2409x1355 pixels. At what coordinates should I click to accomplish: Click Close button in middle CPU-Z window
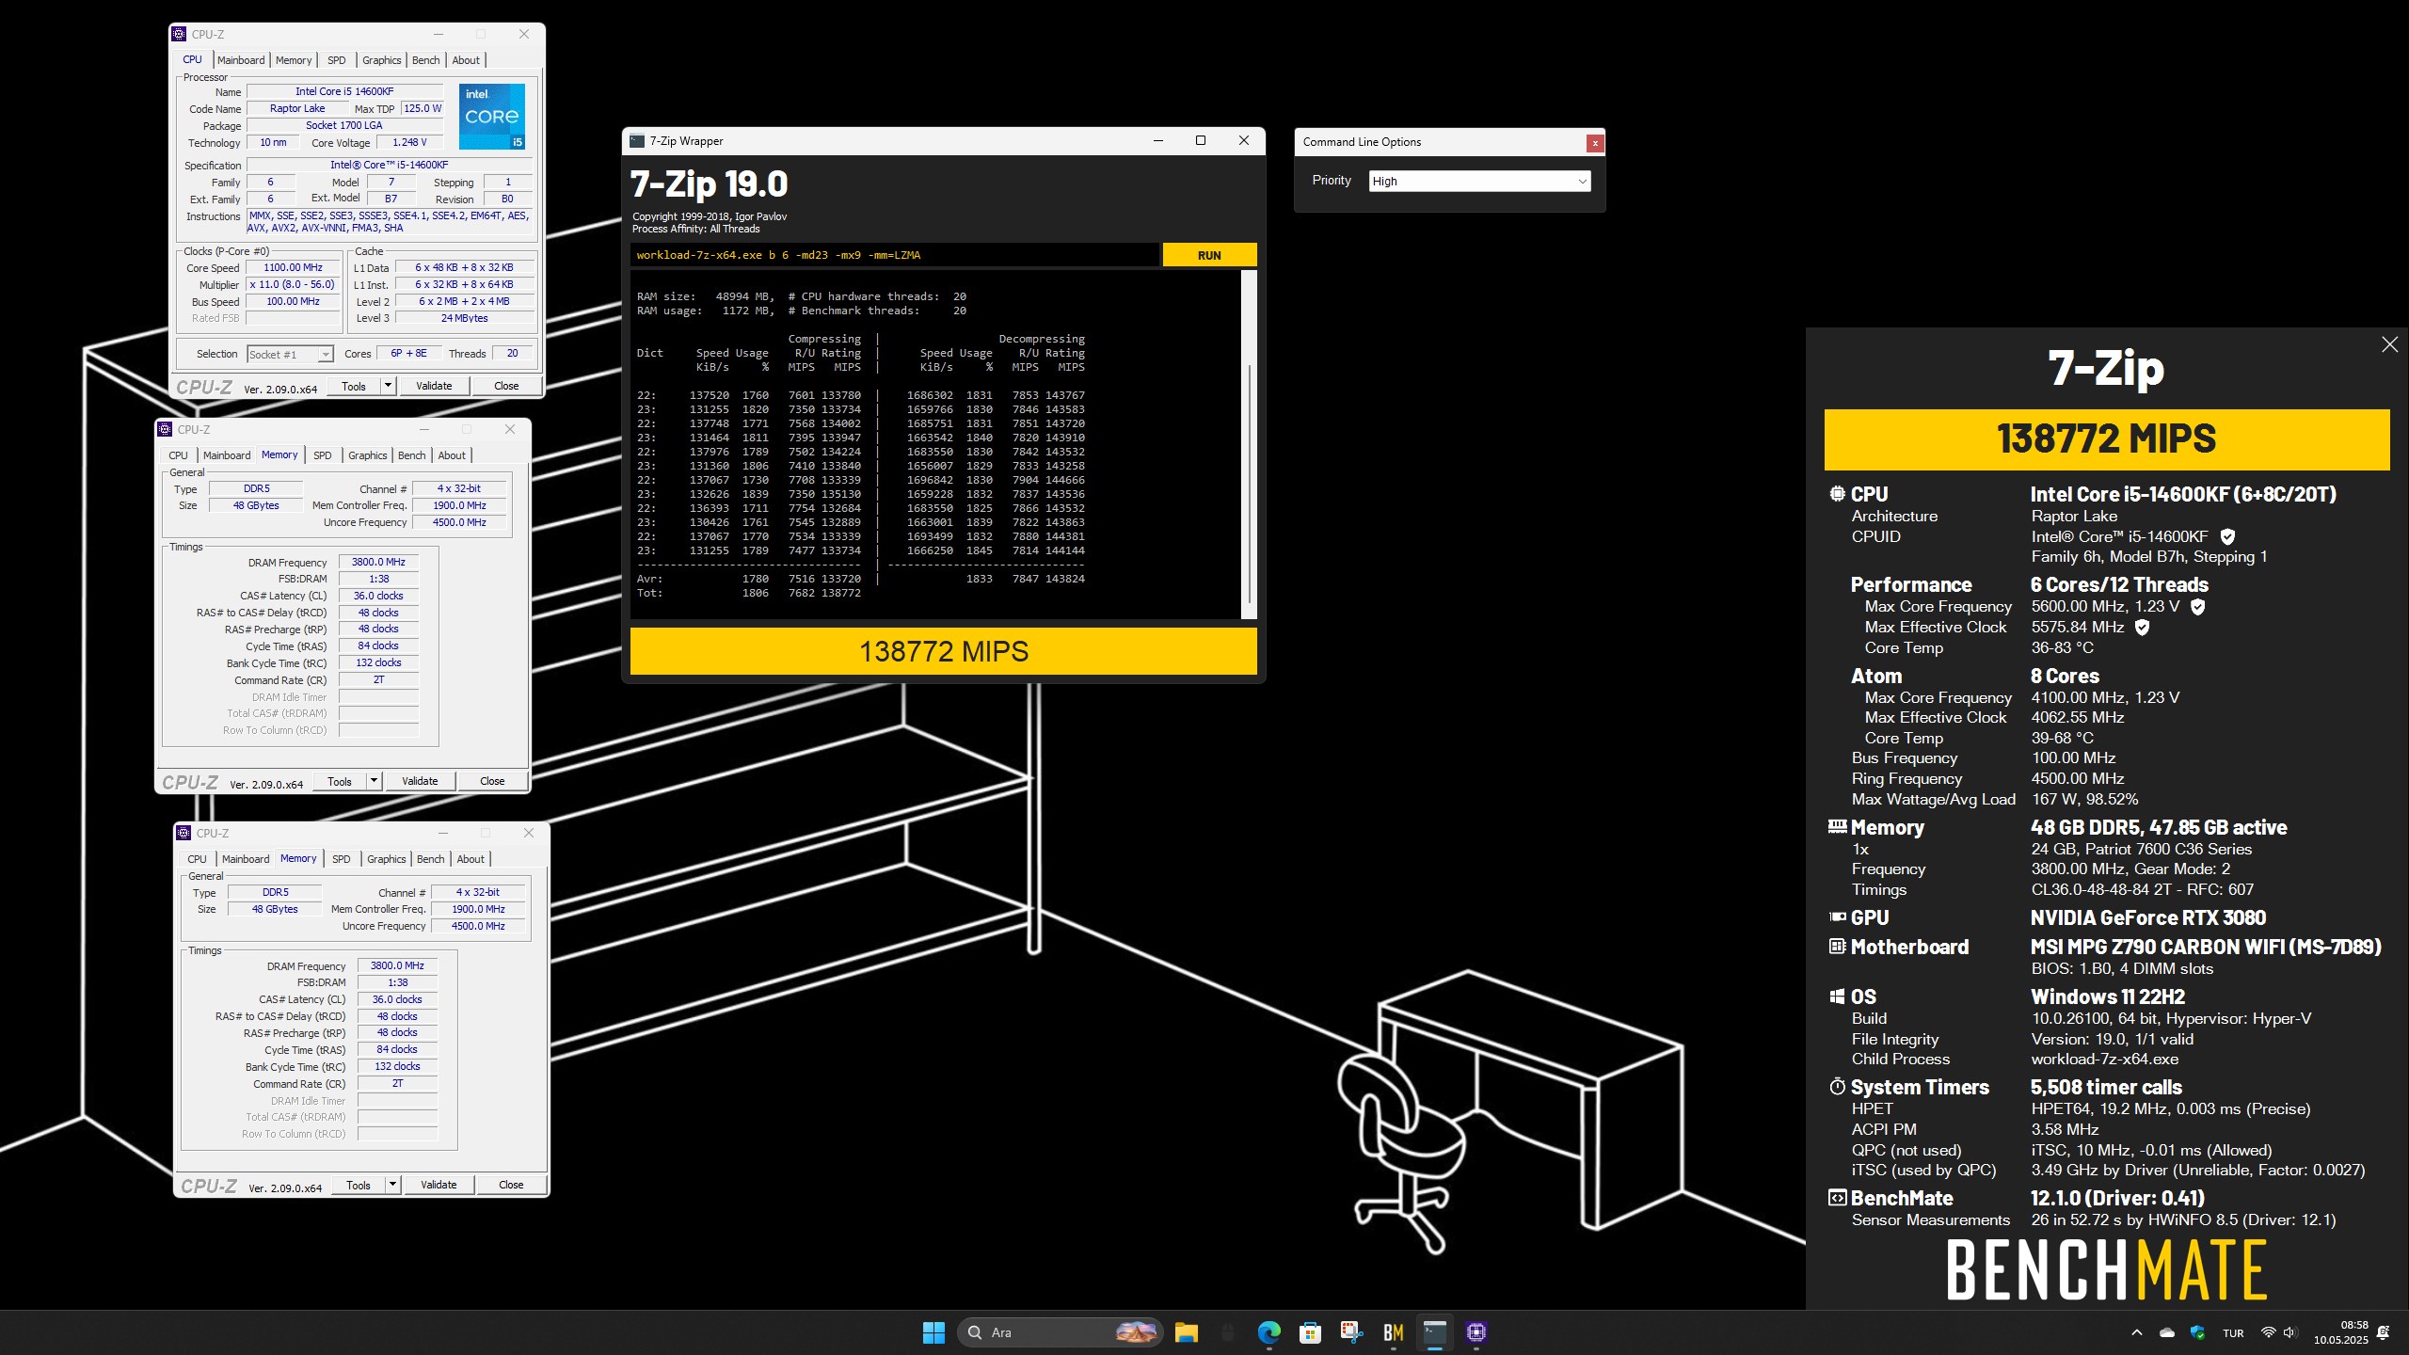pos(492,781)
